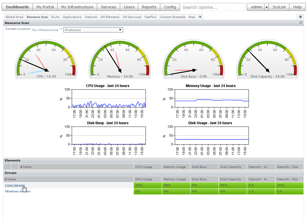Viewport: 307px width, 221px height.
Task: Click Linux Servers Network In 6.0 cell
Action: (261, 185)
